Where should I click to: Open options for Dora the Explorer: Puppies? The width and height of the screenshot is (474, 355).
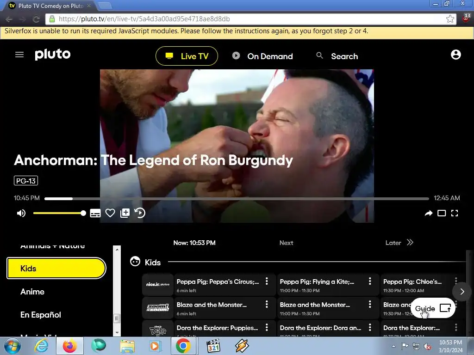267,327
